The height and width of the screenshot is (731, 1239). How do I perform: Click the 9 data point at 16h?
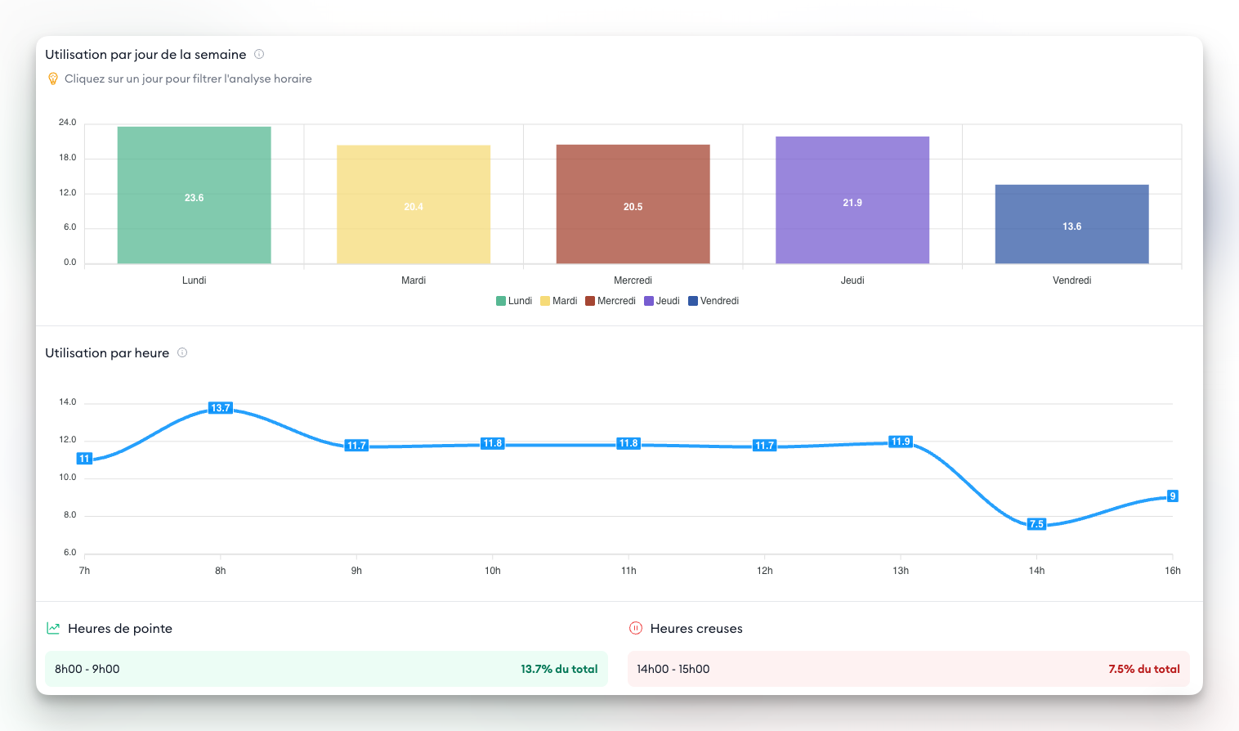1173,496
